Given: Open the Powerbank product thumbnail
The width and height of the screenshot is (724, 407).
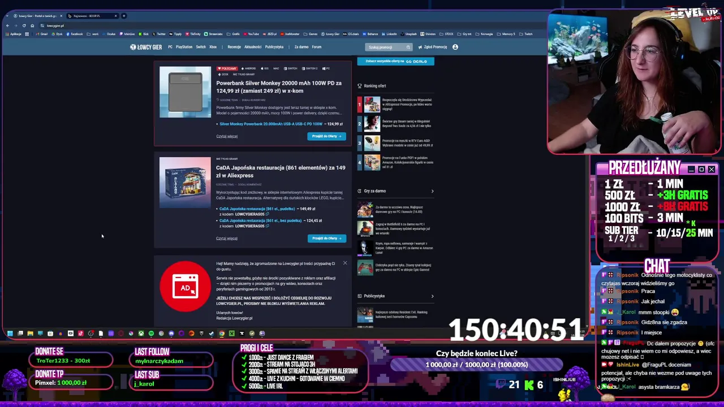Looking at the screenshot, I should (x=185, y=92).
